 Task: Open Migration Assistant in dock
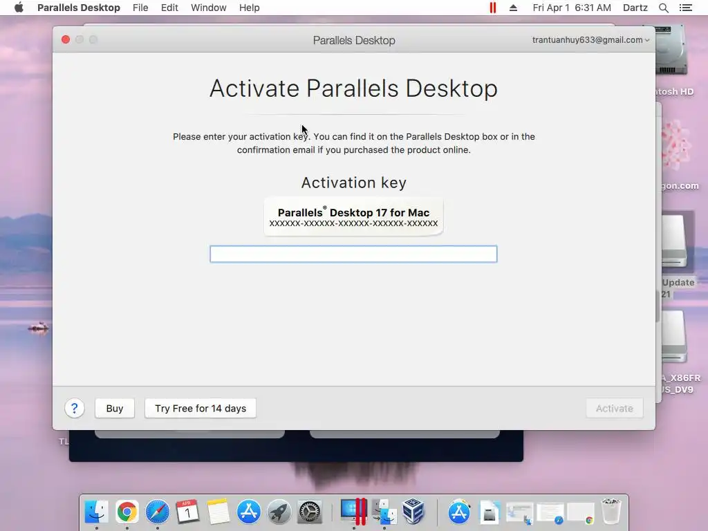[x=384, y=512]
